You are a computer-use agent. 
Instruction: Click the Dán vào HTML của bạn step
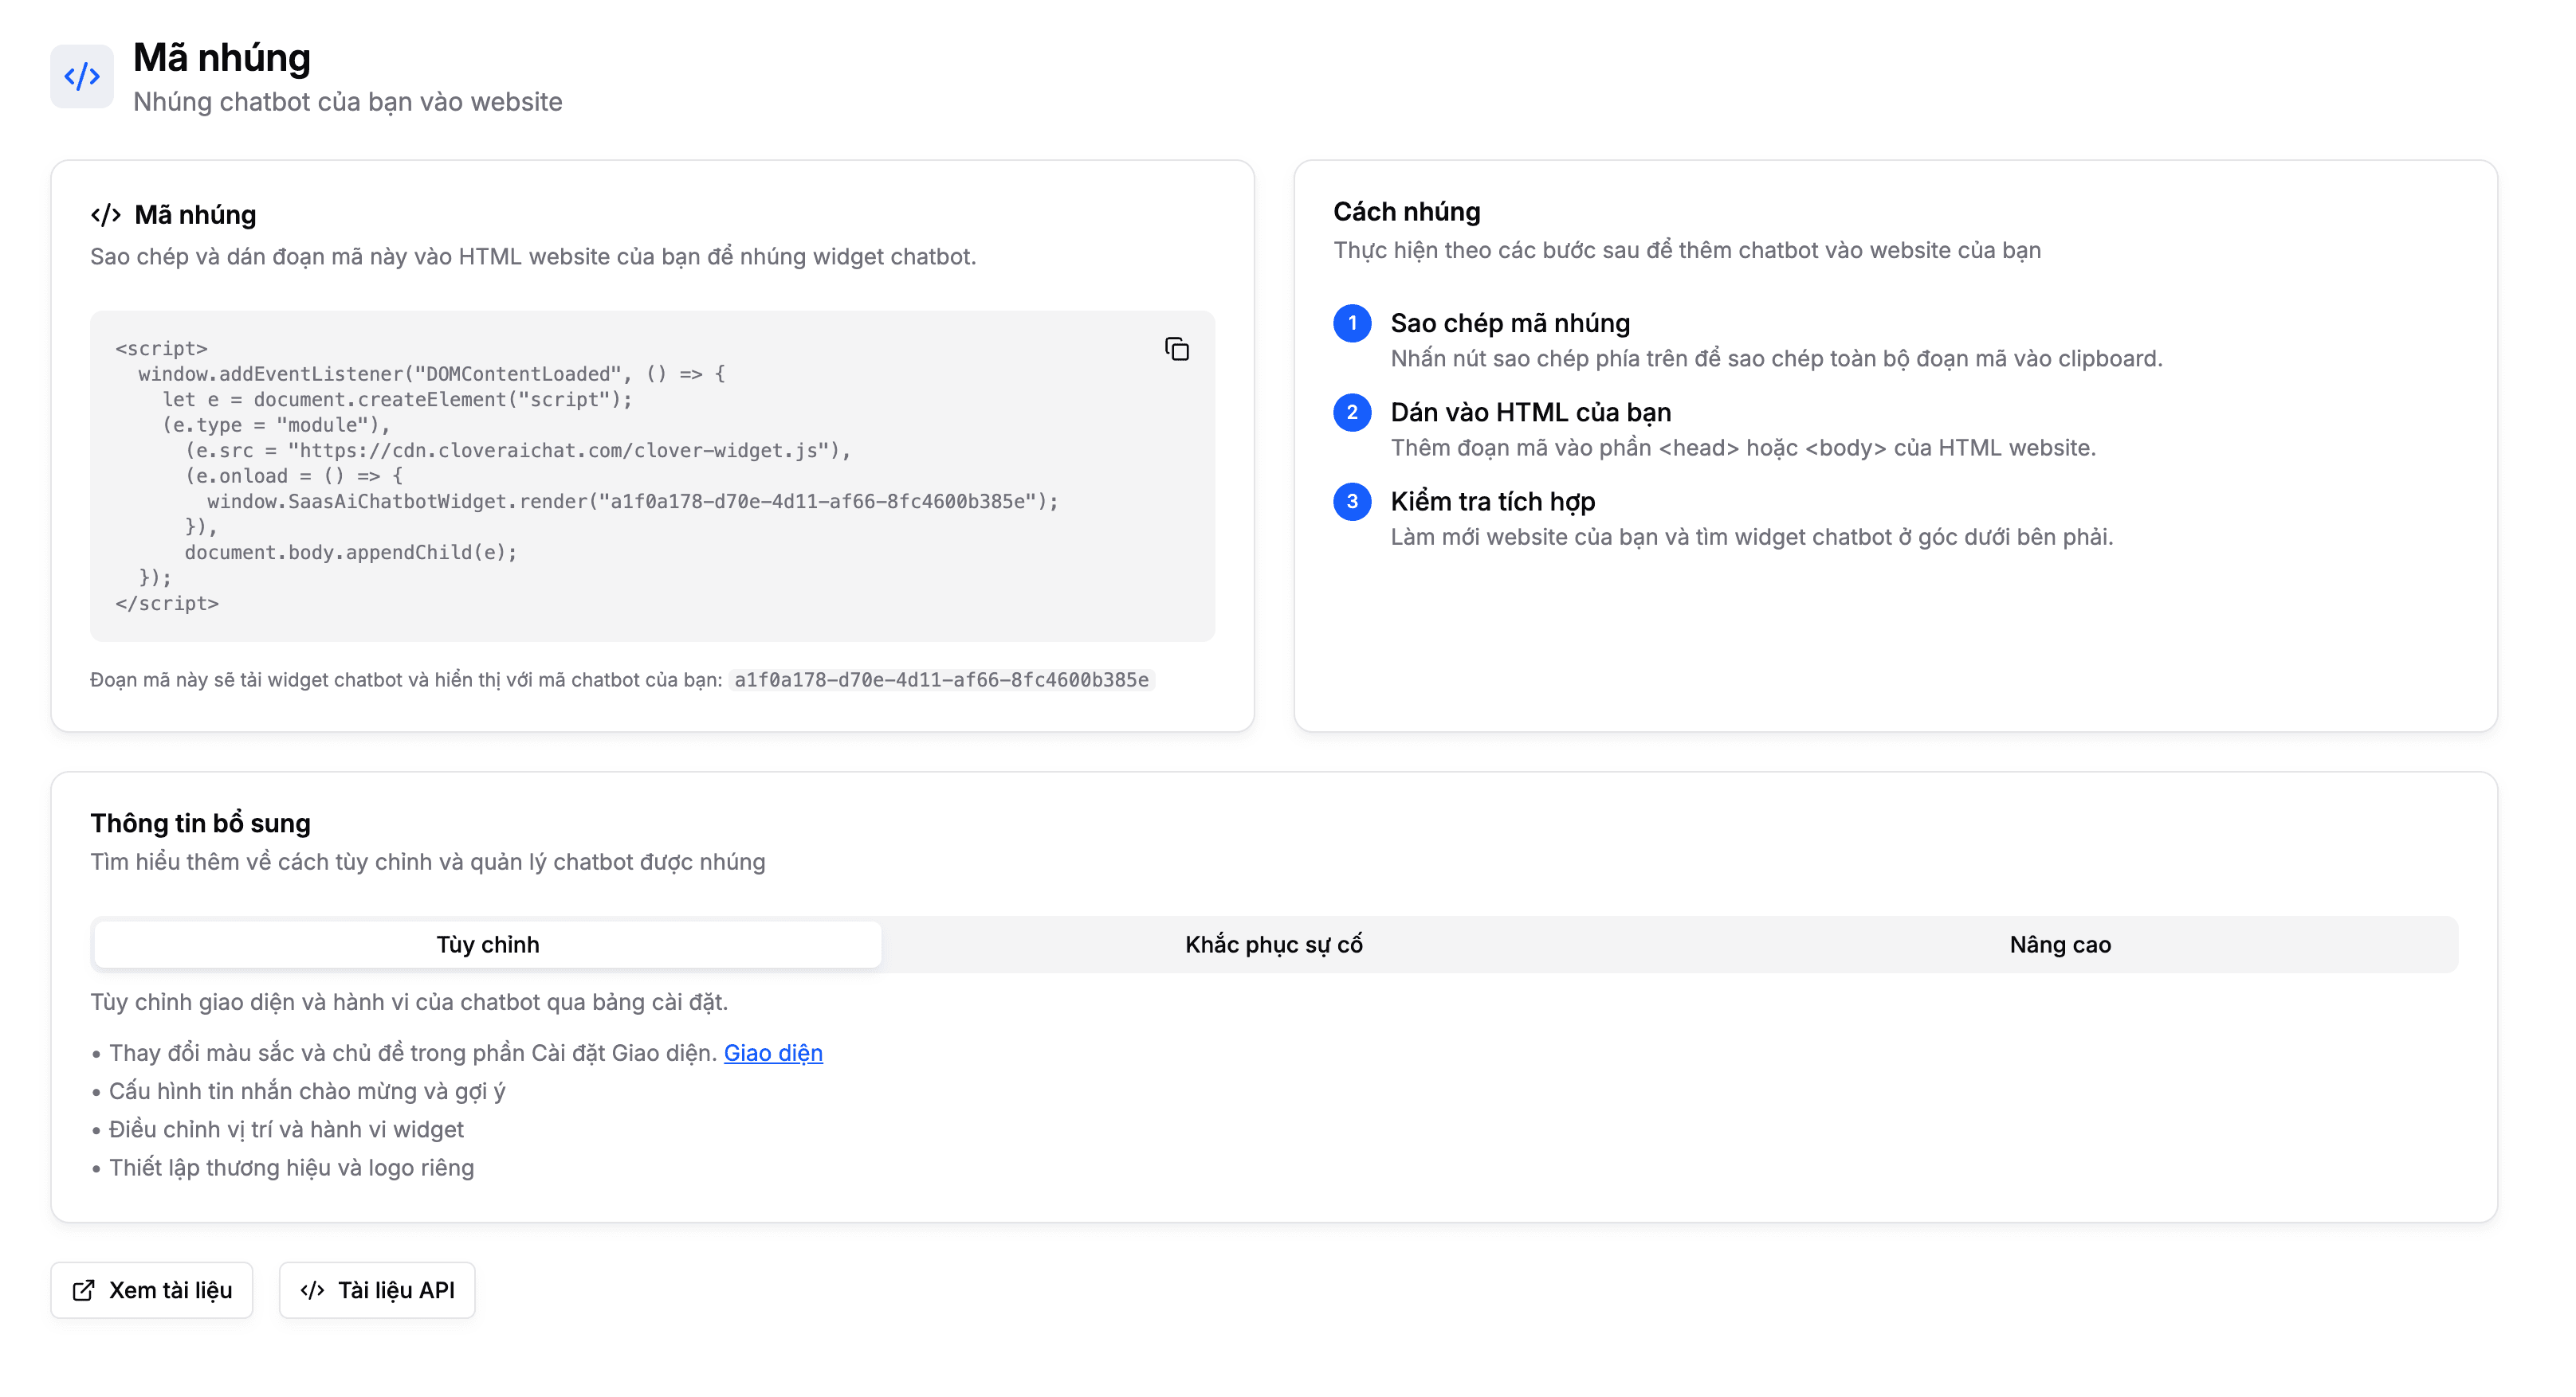pyautogui.click(x=1530, y=412)
